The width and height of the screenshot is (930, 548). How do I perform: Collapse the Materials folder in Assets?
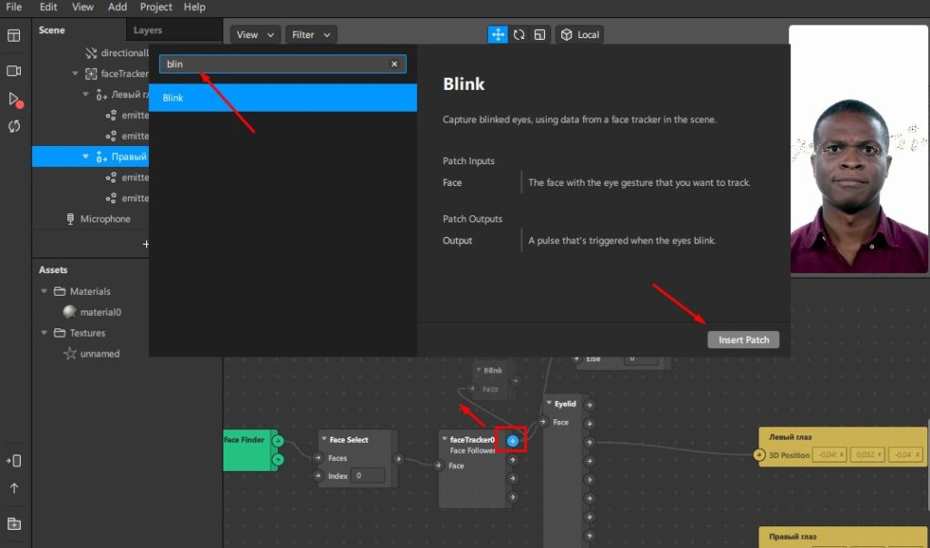coord(45,291)
